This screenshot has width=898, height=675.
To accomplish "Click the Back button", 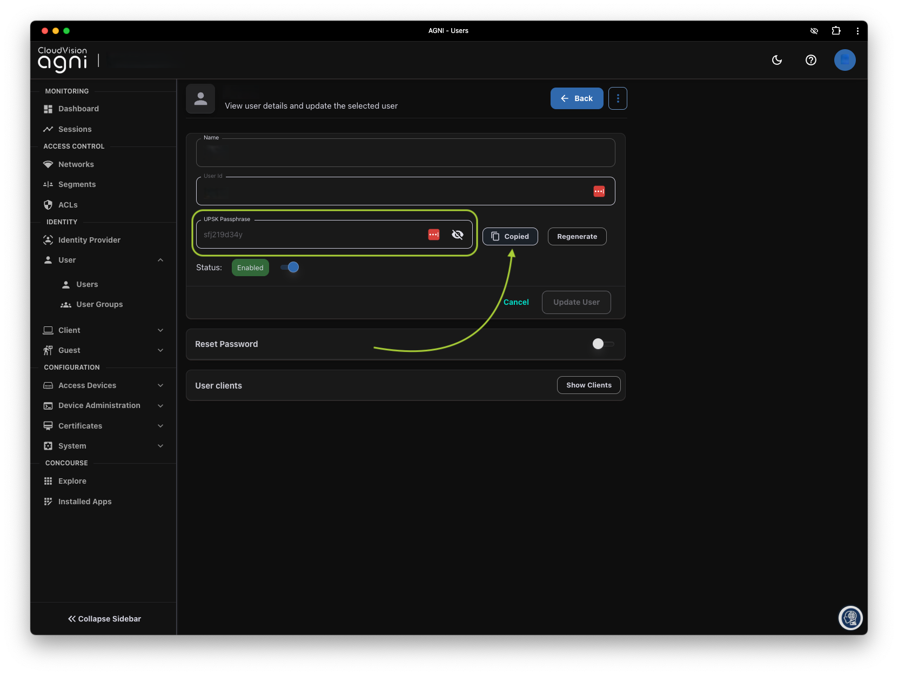I will [577, 98].
